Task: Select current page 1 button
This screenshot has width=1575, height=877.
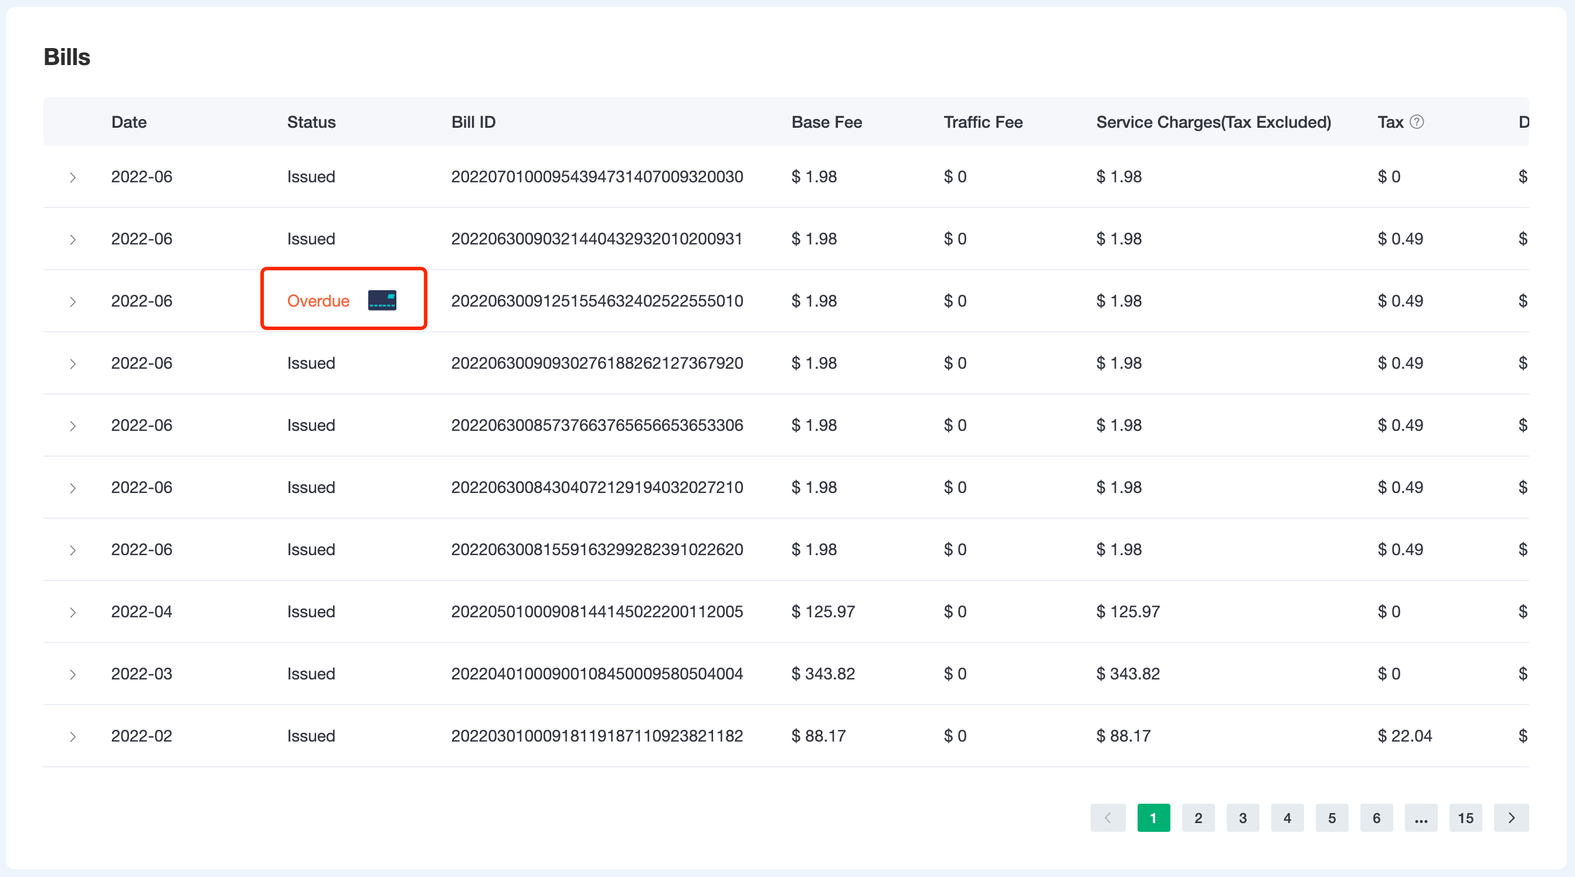Action: click(1153, 818)
